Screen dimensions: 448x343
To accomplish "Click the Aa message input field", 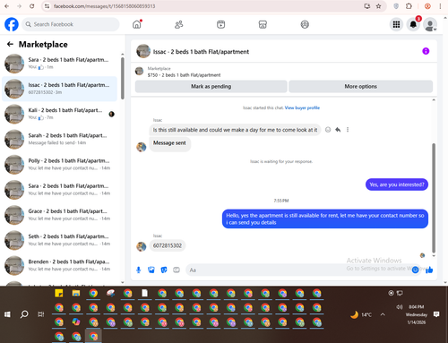I will (x=298, y=270).
